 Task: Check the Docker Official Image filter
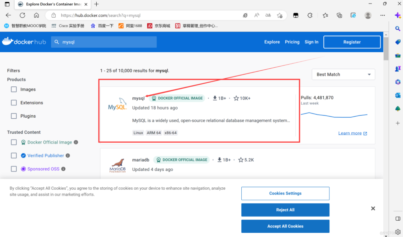14,142
